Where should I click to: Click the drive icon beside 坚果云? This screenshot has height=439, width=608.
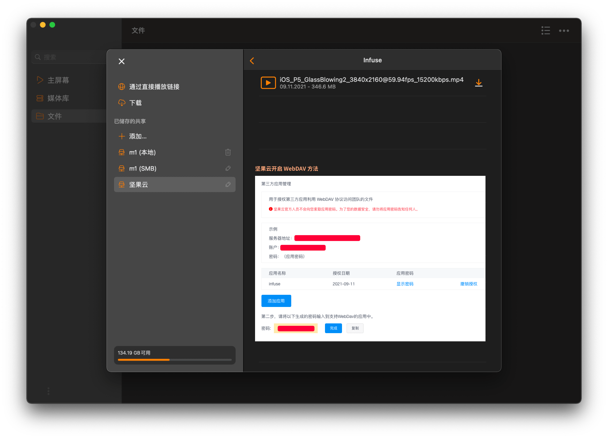click(x=122, y=185)
